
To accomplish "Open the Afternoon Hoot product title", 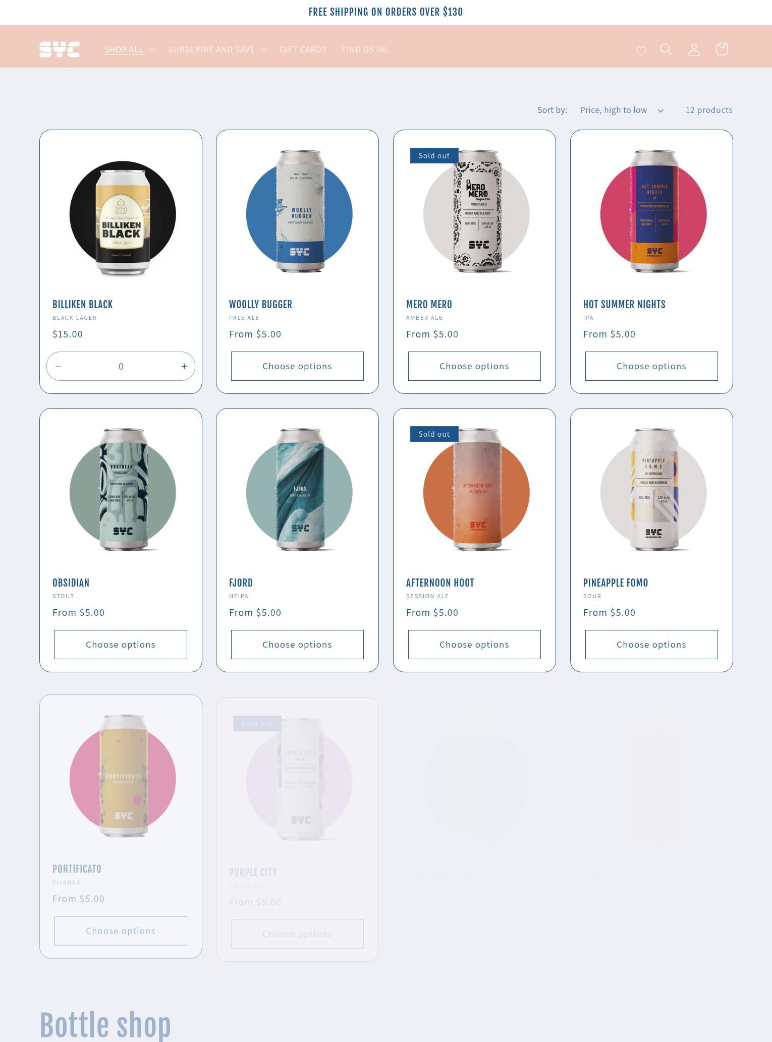I will point(440,583).
